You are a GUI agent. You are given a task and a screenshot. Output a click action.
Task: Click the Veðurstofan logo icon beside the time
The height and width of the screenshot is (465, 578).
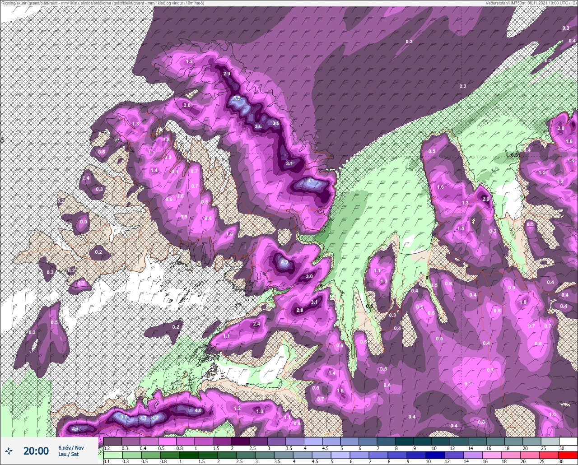click(x=9, y=451)
